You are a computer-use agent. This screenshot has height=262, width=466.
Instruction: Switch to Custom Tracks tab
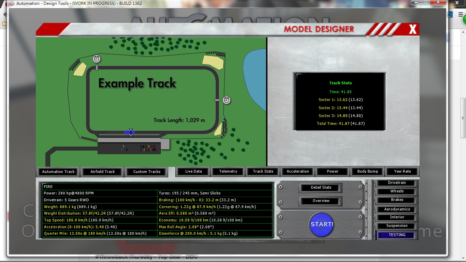click(147, 172)
